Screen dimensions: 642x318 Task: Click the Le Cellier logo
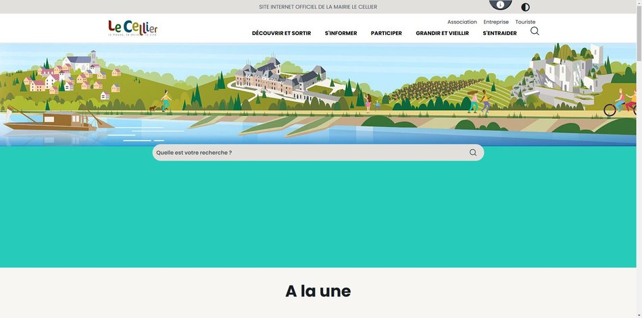click(133, 28)
